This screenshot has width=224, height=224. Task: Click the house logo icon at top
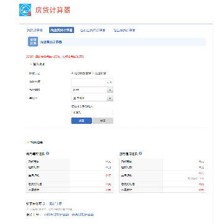click(26, 10)
